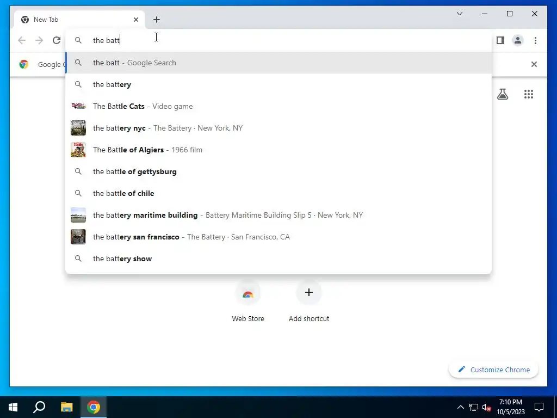This screenshot has height=418, width=557.
Task: Click The Battle of Algiers poster thumbnail
Action: tap(78, 150)
